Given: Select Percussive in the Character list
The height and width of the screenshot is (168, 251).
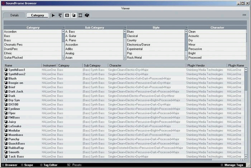Looking at the screenshot, I should click(217, 49).
